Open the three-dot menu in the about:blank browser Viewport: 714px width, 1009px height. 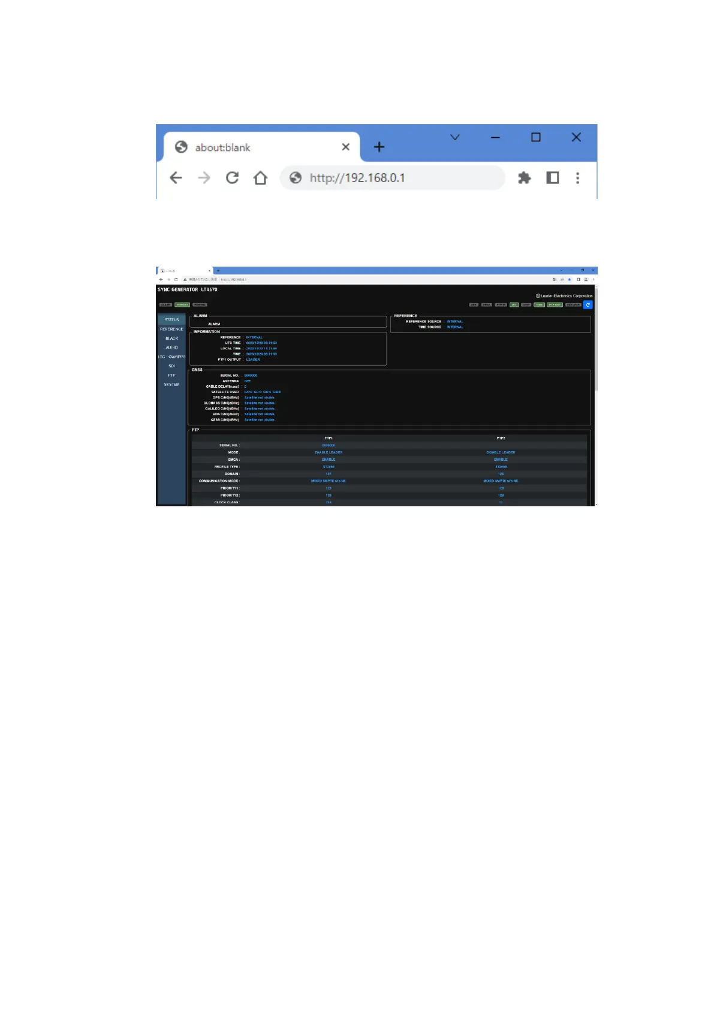pos(577,178)
